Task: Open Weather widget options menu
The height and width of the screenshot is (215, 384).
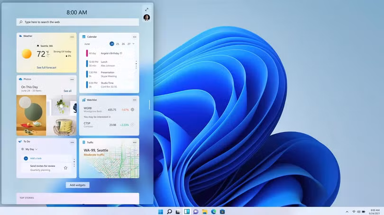Action: tap(72, 37)
